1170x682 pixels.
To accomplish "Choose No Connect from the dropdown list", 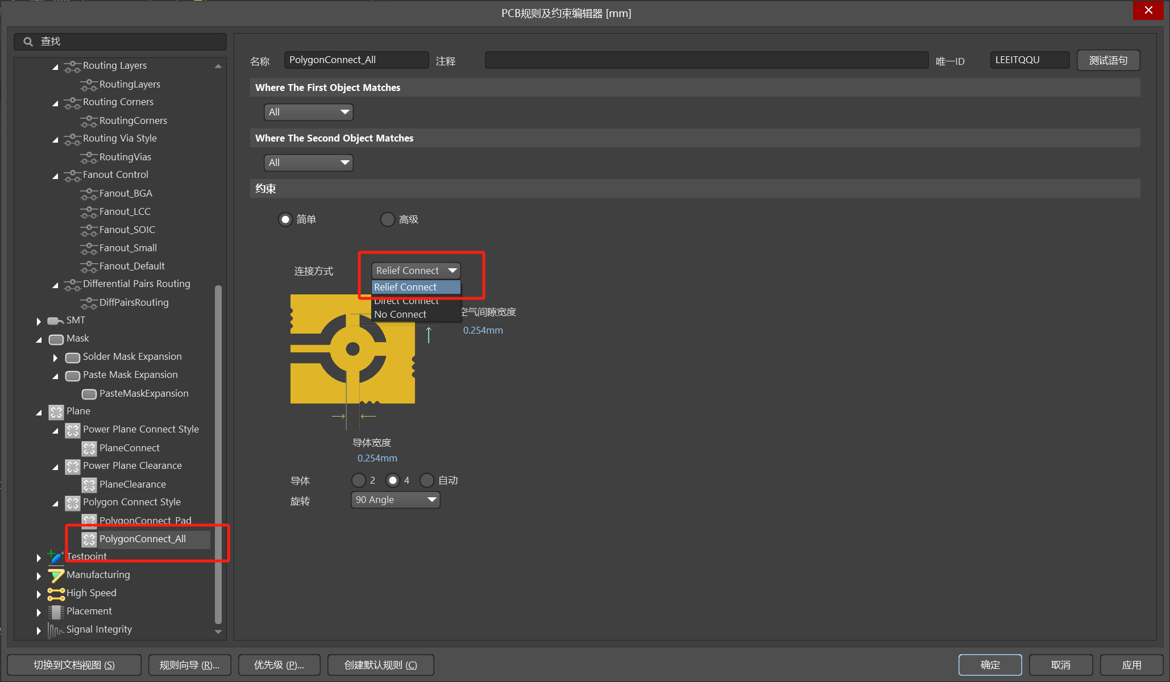I will tap(400, 315).
